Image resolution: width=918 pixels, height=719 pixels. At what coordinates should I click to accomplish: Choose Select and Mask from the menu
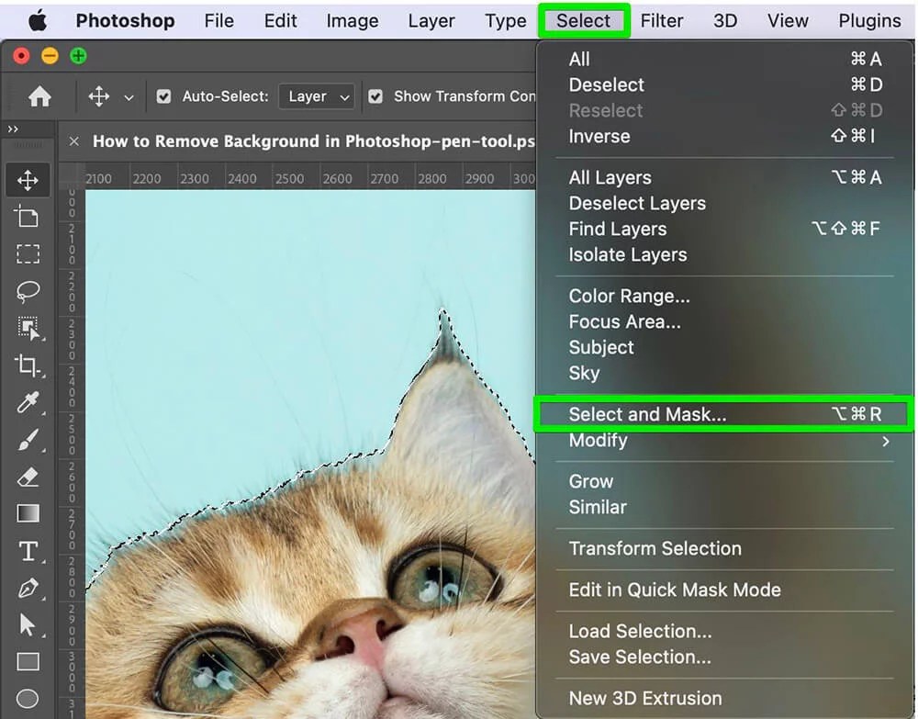pyautogui.click(x=648, y=413)
